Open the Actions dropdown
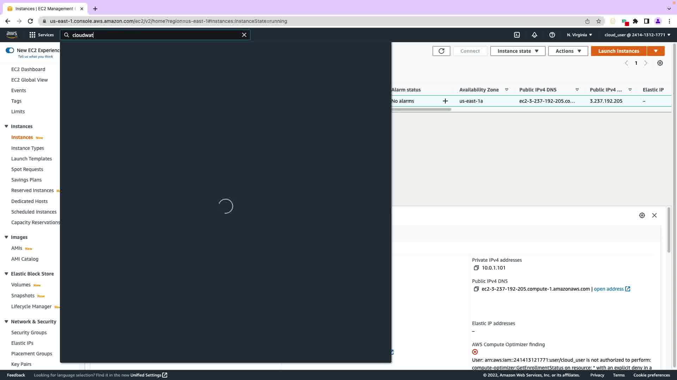The height and width of the screenshot is (380, 677). (568, 51)
